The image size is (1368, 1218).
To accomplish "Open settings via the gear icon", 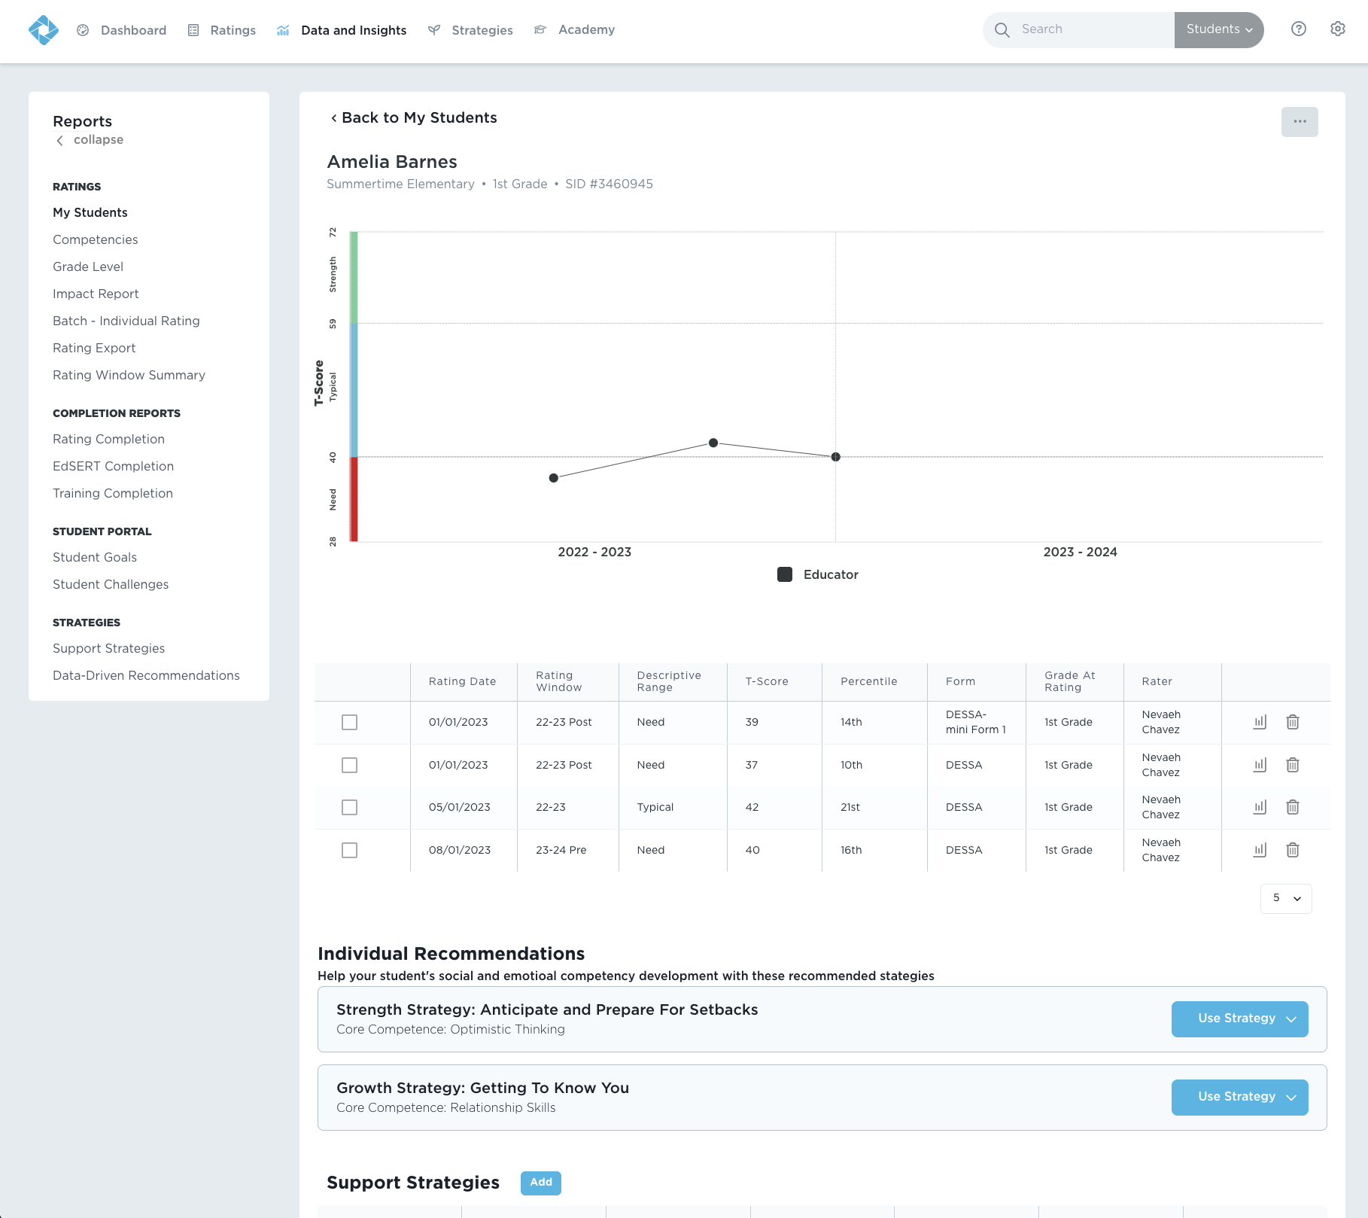I will 1337,29.
